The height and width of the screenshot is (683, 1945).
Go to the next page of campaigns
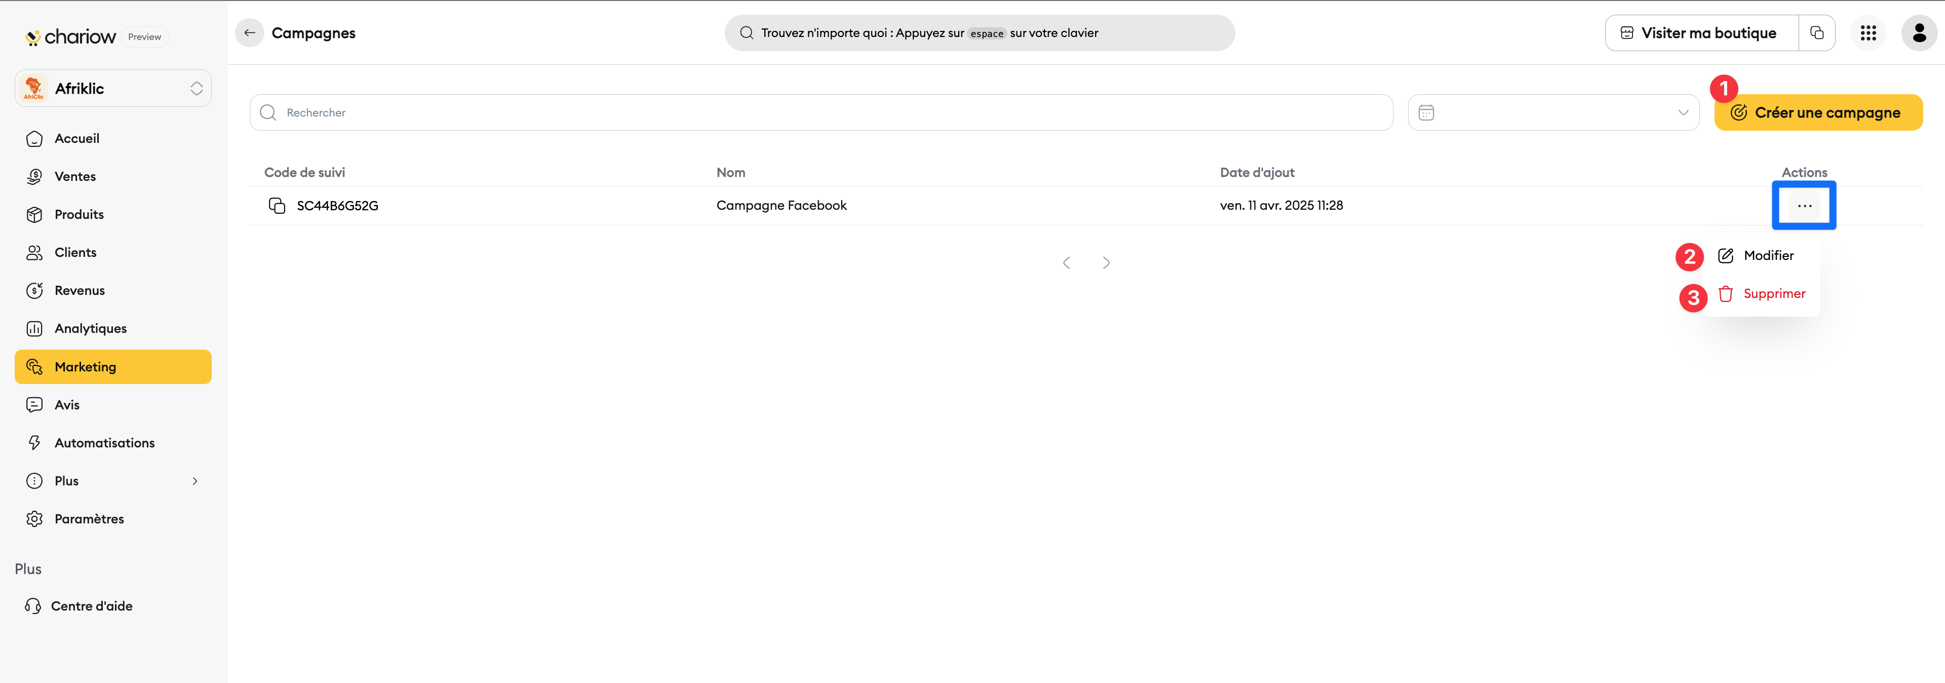point(1106,263)
